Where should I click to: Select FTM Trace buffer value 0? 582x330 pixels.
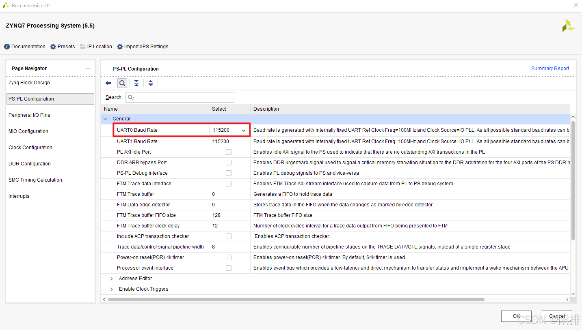tap(214, 194)
